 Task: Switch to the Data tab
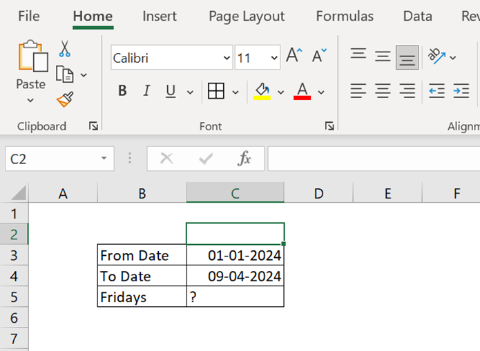[x=418, y=16]
